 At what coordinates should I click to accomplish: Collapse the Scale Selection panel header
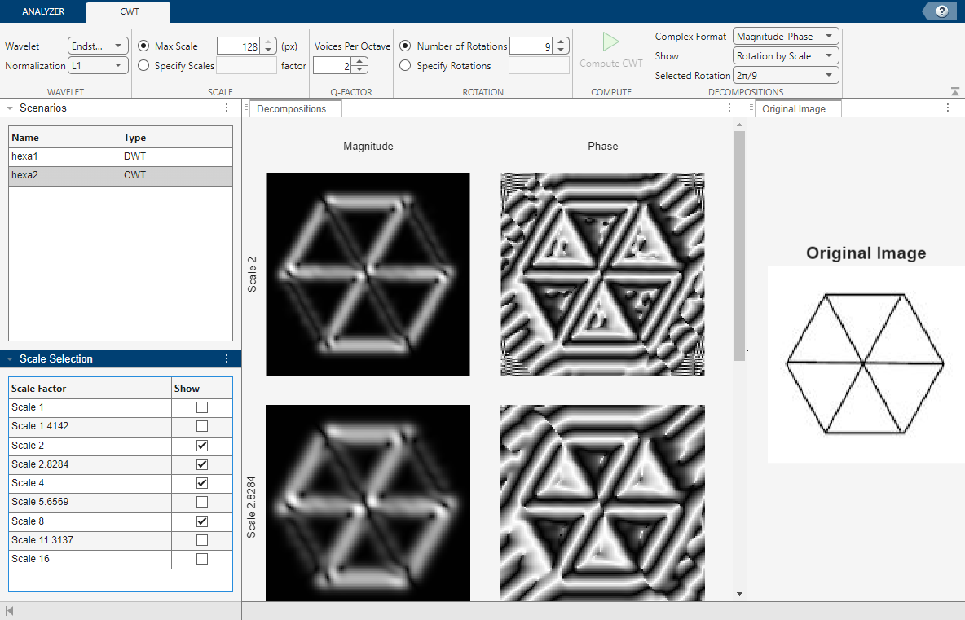coord(10,358)
